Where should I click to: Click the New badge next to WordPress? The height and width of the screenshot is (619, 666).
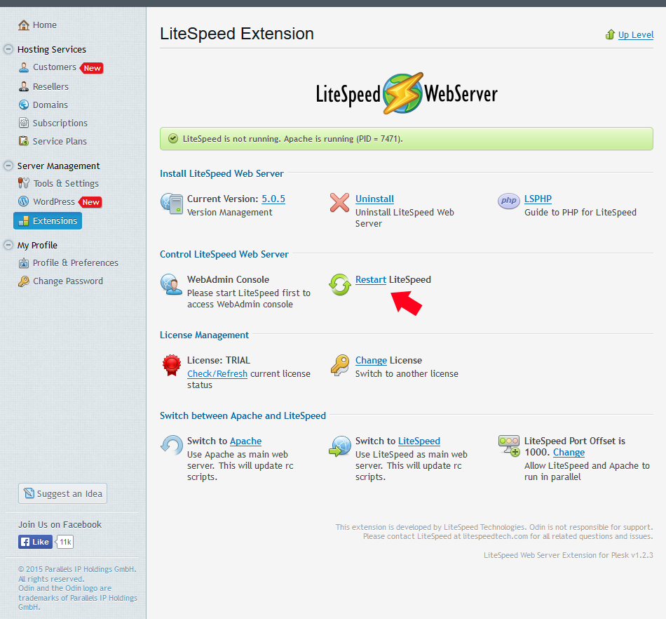pyautogui.click(x=90, y=202)
